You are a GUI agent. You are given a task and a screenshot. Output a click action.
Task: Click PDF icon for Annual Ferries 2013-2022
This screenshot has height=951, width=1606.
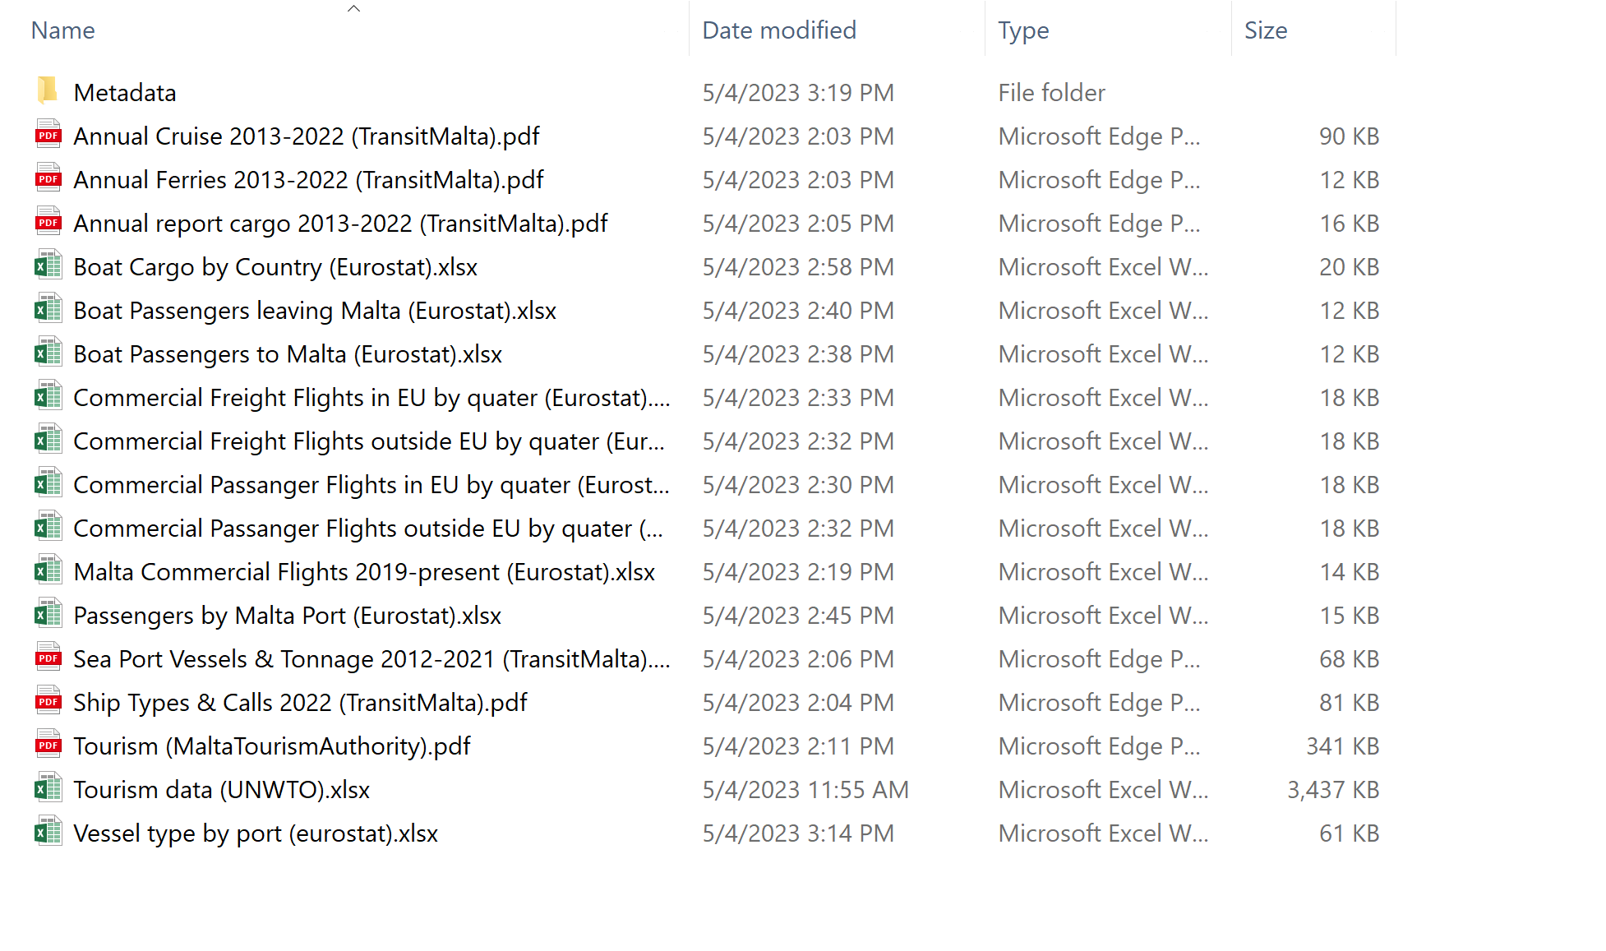[48, 178]
